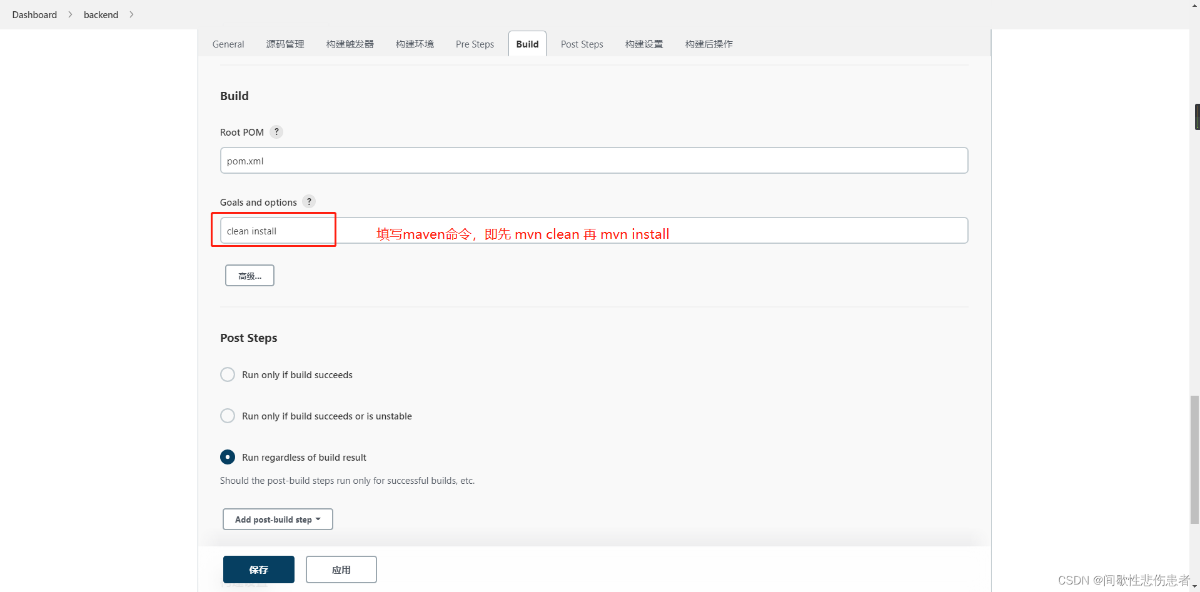Click 应用 apply button
The width and height of the screenshot is (1200, 592).
pos(341,569)
